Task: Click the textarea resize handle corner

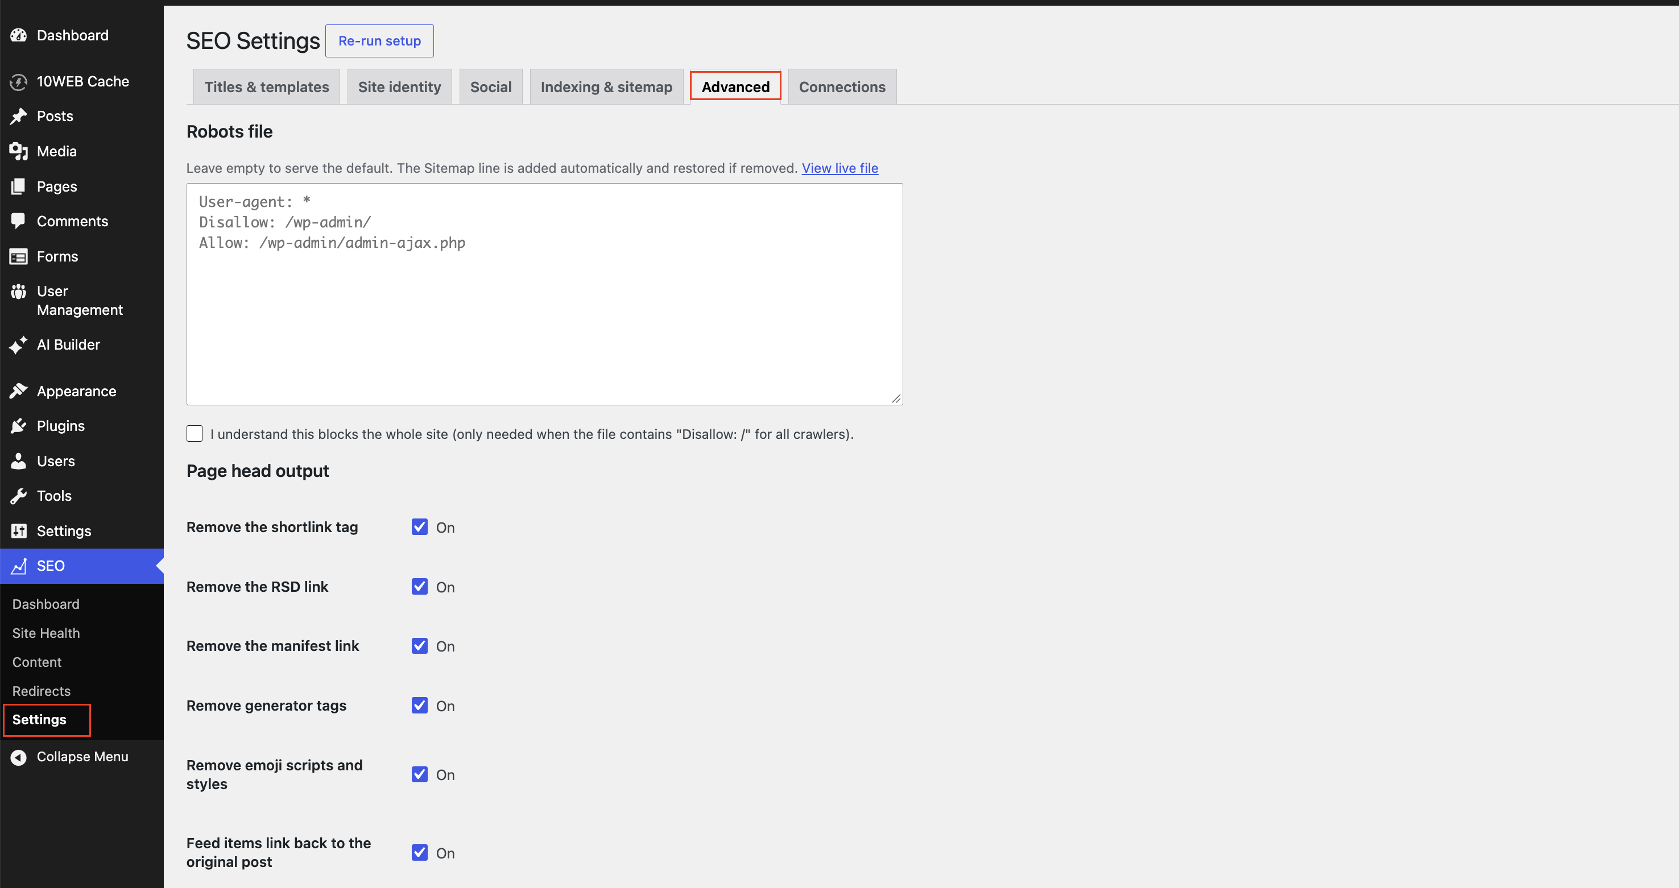Action: [896, 399]
